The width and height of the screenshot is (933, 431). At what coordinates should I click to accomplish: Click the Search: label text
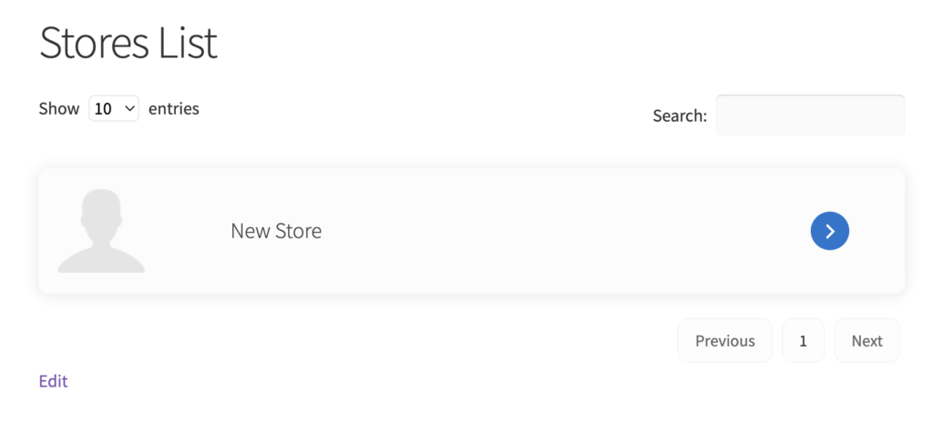[x=680, y=115]
